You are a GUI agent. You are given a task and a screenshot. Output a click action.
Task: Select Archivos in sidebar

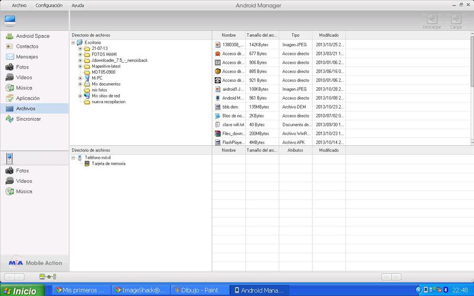(x=34, y=108)
